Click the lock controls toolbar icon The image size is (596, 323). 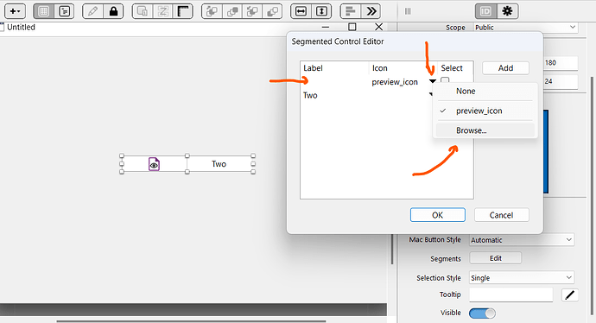(x=113, y=11)
